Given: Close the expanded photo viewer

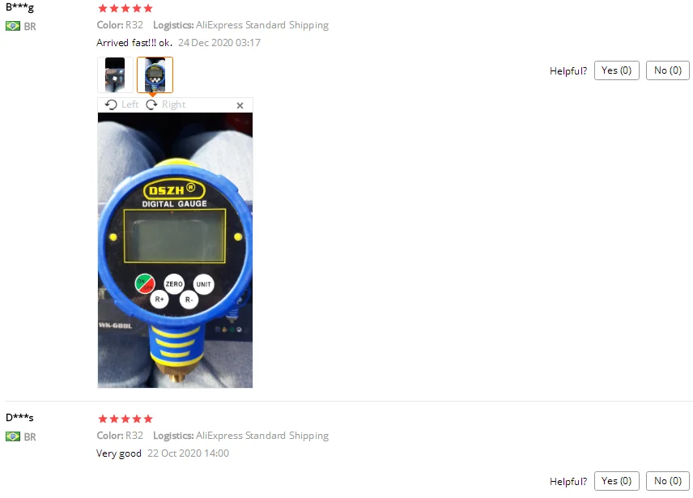Looking at the screenshot, I should click(x=240, y=105).
